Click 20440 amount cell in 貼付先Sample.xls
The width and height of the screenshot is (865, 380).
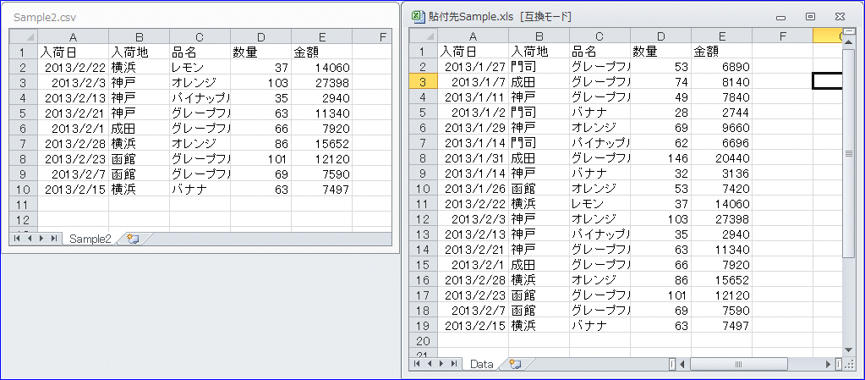[x=721, y=158]
